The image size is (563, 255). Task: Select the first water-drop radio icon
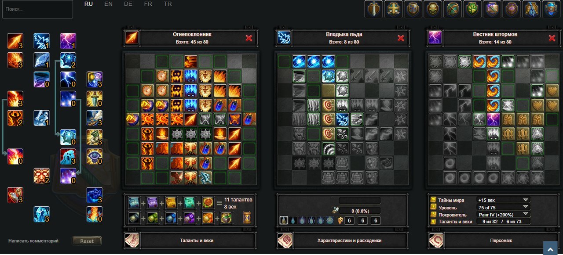[284, 220]
